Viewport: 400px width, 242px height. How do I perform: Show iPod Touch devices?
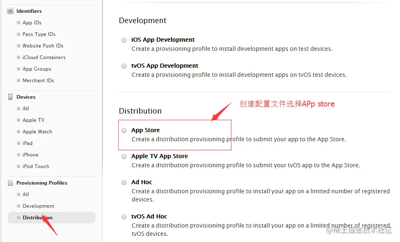[x=36, y=166]
